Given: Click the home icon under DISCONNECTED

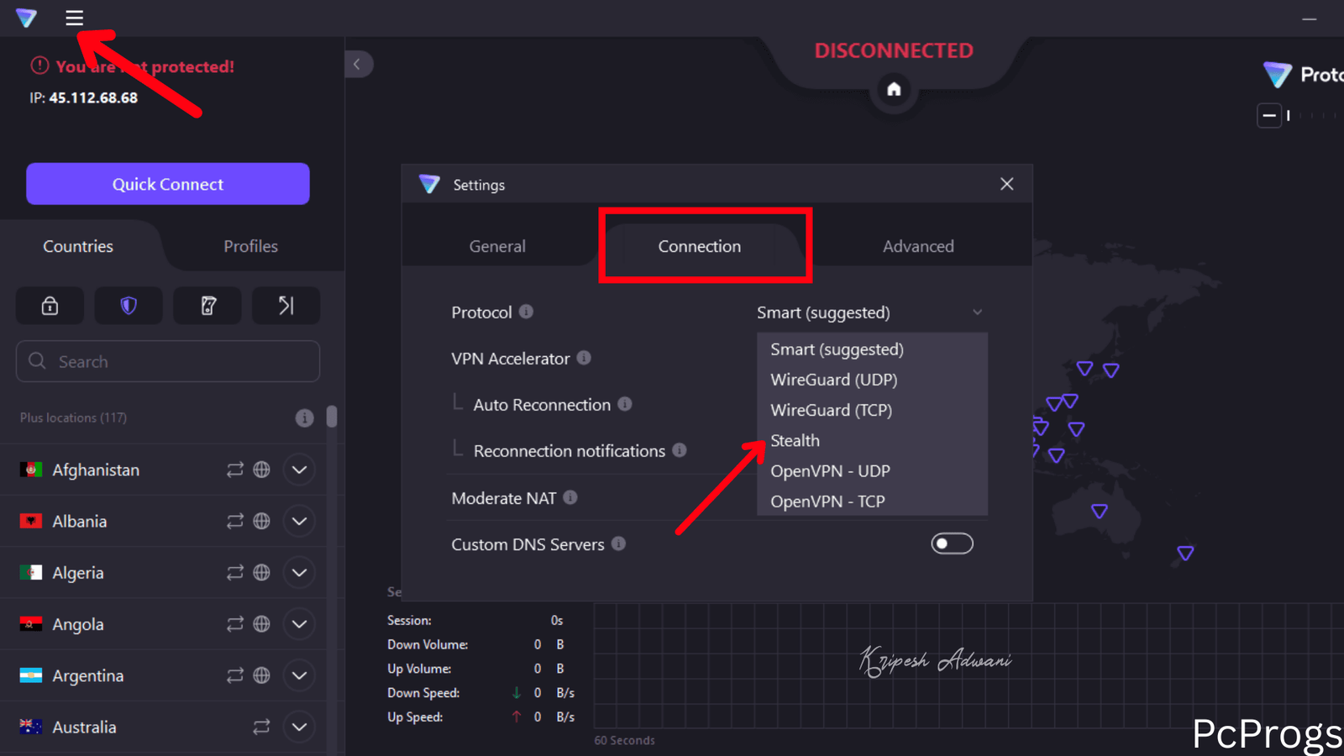Looking at the screenshot, I should point(894,88).
